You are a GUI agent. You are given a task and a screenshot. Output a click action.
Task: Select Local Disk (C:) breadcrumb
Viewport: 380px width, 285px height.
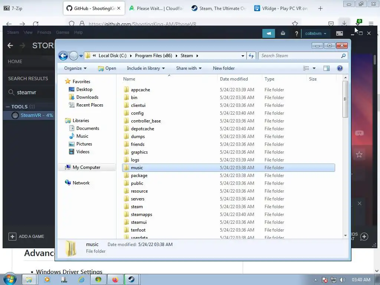tap(112, 56)
